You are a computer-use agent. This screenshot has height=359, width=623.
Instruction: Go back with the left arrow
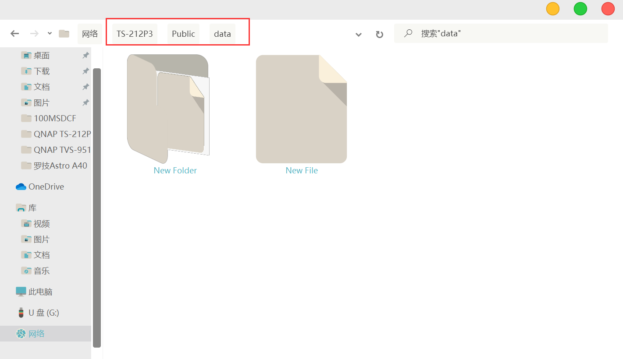[15, 34]
